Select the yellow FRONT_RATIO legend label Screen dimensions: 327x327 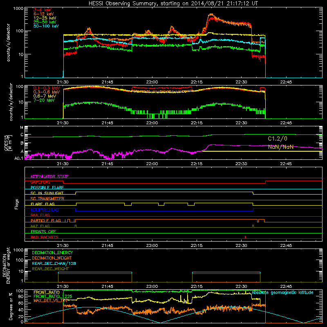coord(47,292)
